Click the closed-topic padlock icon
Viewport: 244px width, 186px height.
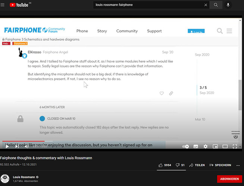[21, 119]
